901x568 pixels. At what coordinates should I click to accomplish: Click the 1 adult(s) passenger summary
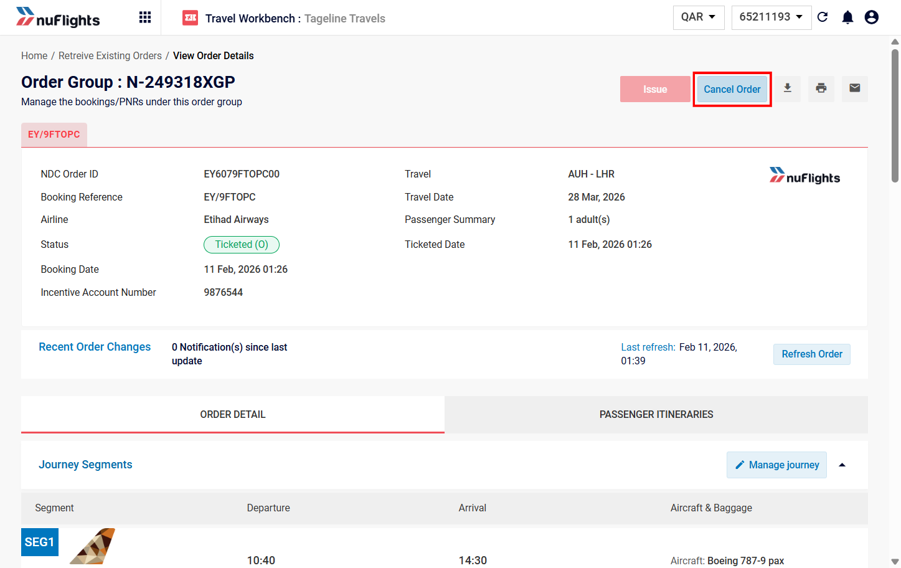pos(589,219)
